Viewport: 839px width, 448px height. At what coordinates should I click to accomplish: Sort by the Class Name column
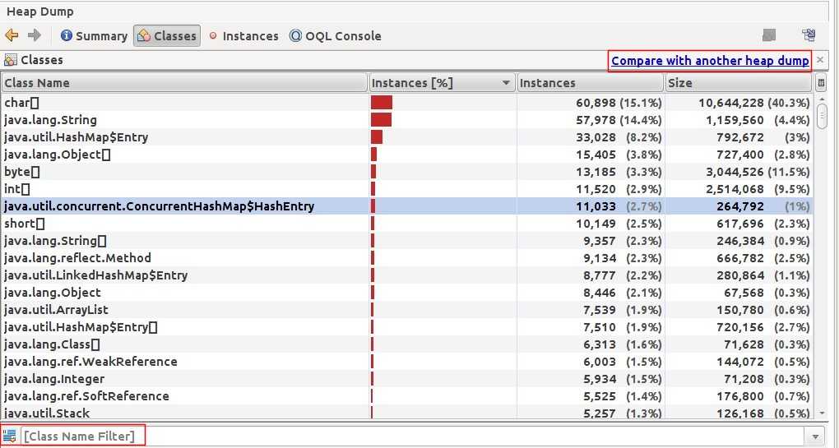pos(184,83)
